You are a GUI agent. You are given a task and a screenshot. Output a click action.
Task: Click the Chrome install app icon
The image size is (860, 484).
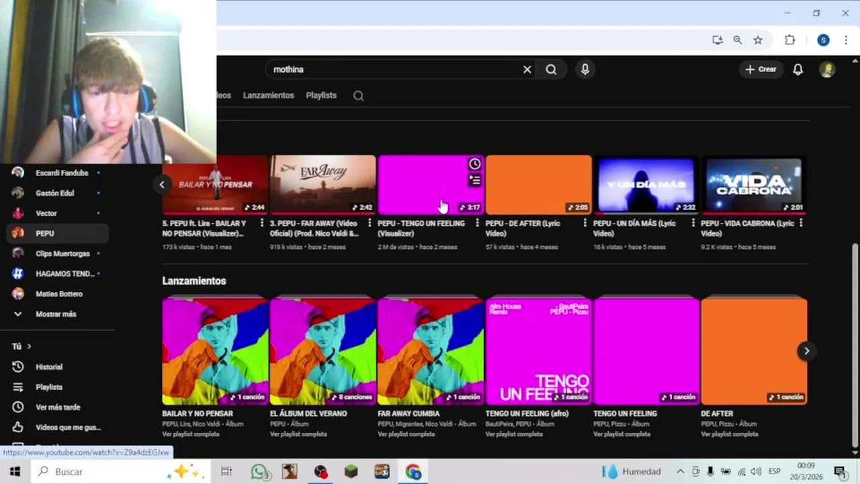pyautogui.click(x=718, y=40)
